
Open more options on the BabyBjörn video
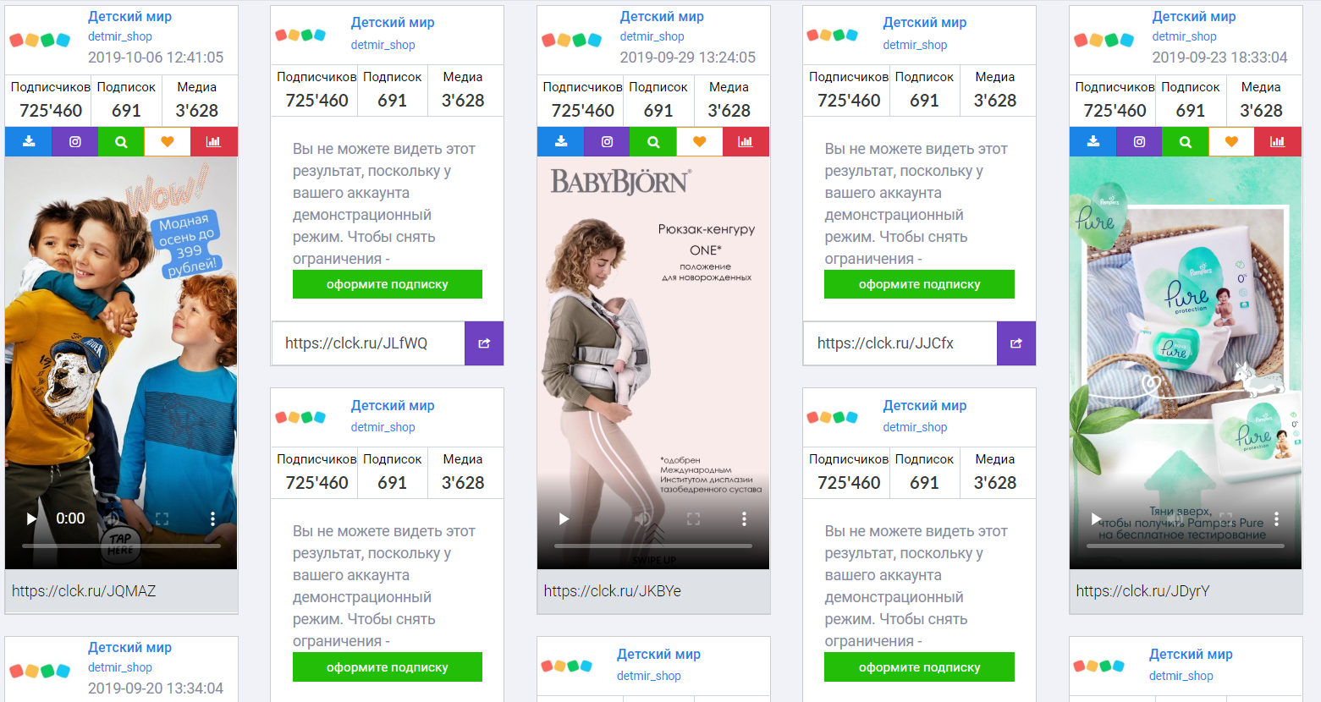pos(744,518)
